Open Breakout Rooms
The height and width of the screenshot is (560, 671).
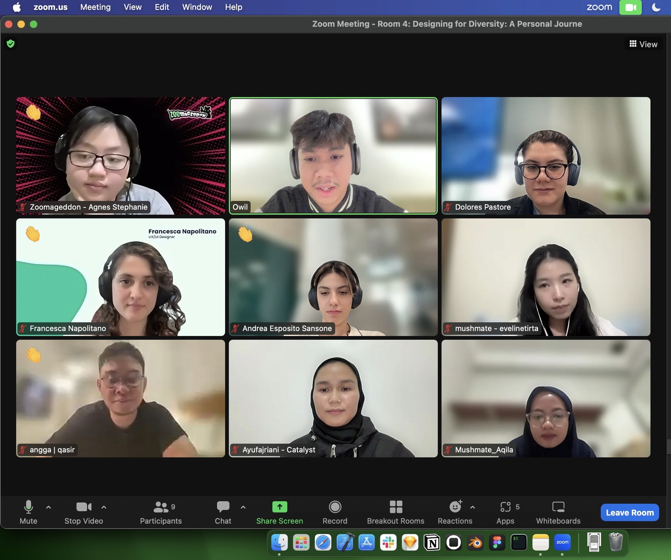click(x=395, y=507)
